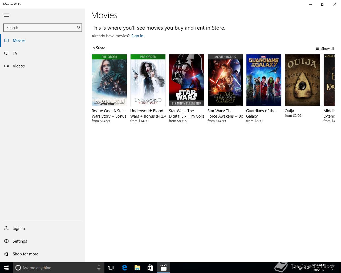Switch to the Videos section
The height and width of the screenshot is (273, 341).
19,66
